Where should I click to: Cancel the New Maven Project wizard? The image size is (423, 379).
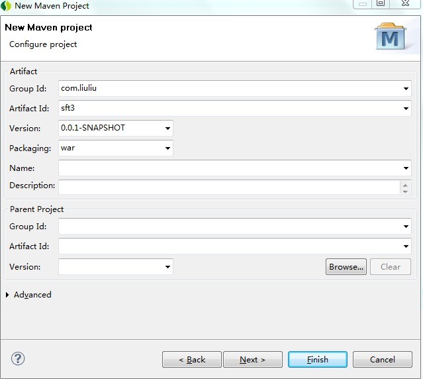(382, 360)
